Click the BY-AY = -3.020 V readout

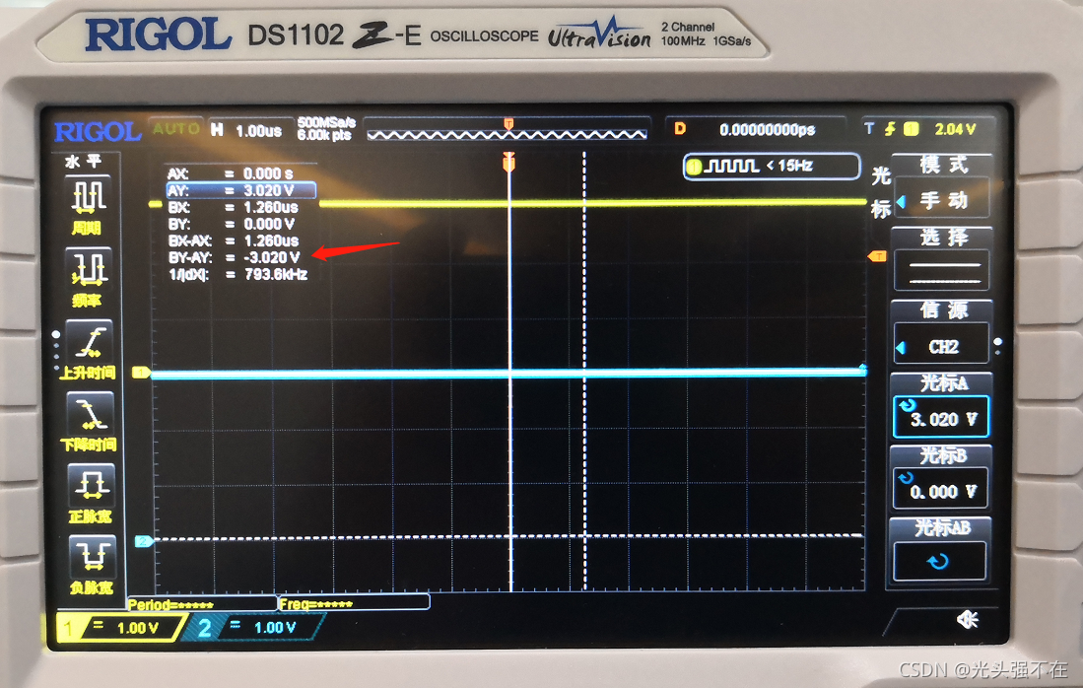[x=235, y=257]
